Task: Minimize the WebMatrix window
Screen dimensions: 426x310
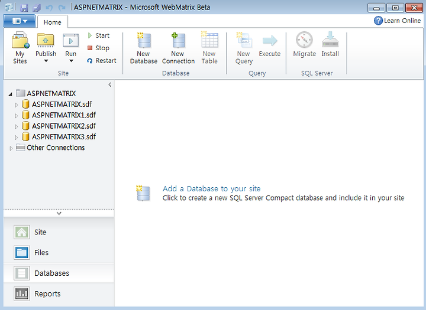Action: 376,8
